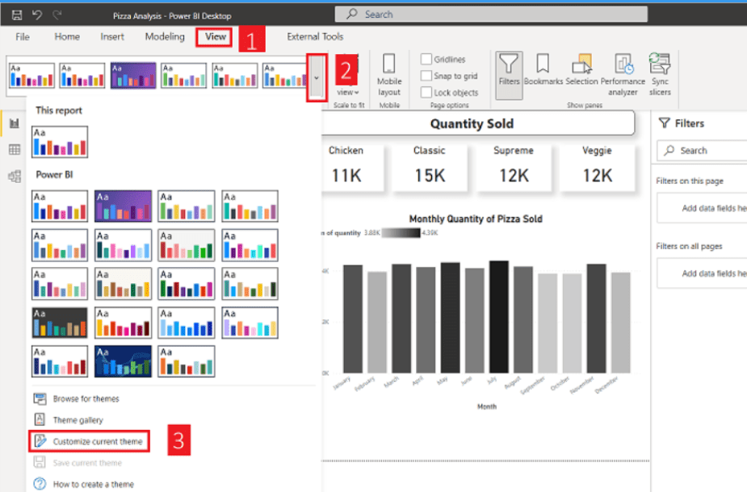This screenshot has height=492, width=747.
Task: Open the File menu
Action: coord(23,36)
